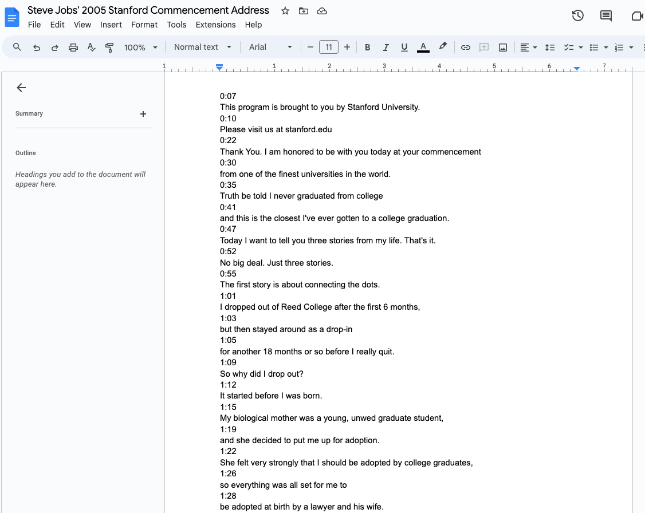This screenshot has width=645, height=513.
Task: Click the right indent marker on ruler
Action: [577, 69]
